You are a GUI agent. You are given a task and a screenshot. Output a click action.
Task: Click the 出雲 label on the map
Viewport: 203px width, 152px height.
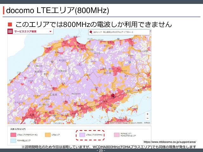49,49
